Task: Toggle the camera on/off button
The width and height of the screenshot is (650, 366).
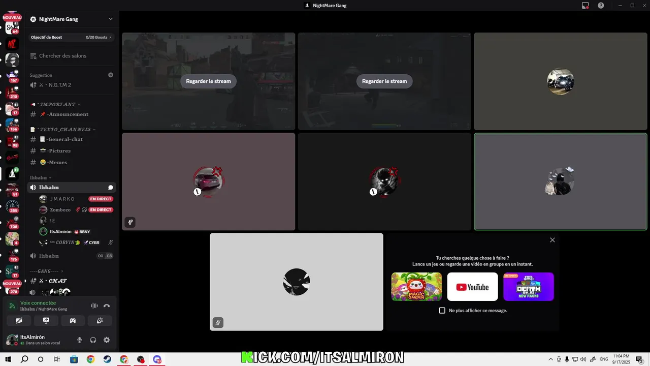Action: pos(19,321)
